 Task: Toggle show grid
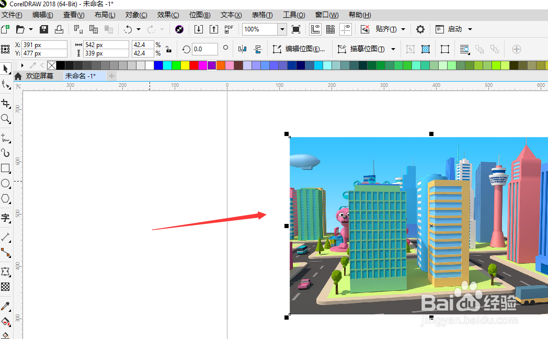(330, 29)
